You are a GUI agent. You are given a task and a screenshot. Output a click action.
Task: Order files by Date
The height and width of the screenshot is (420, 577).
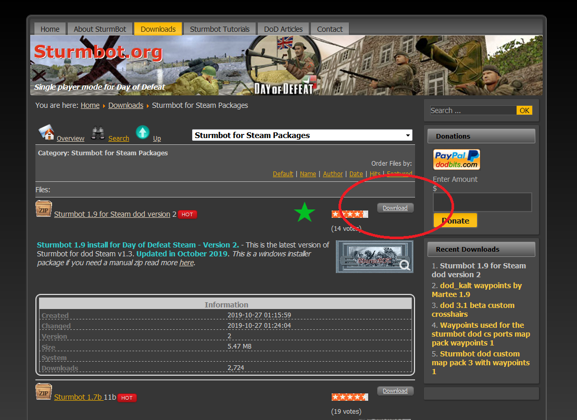click(356, 174)
